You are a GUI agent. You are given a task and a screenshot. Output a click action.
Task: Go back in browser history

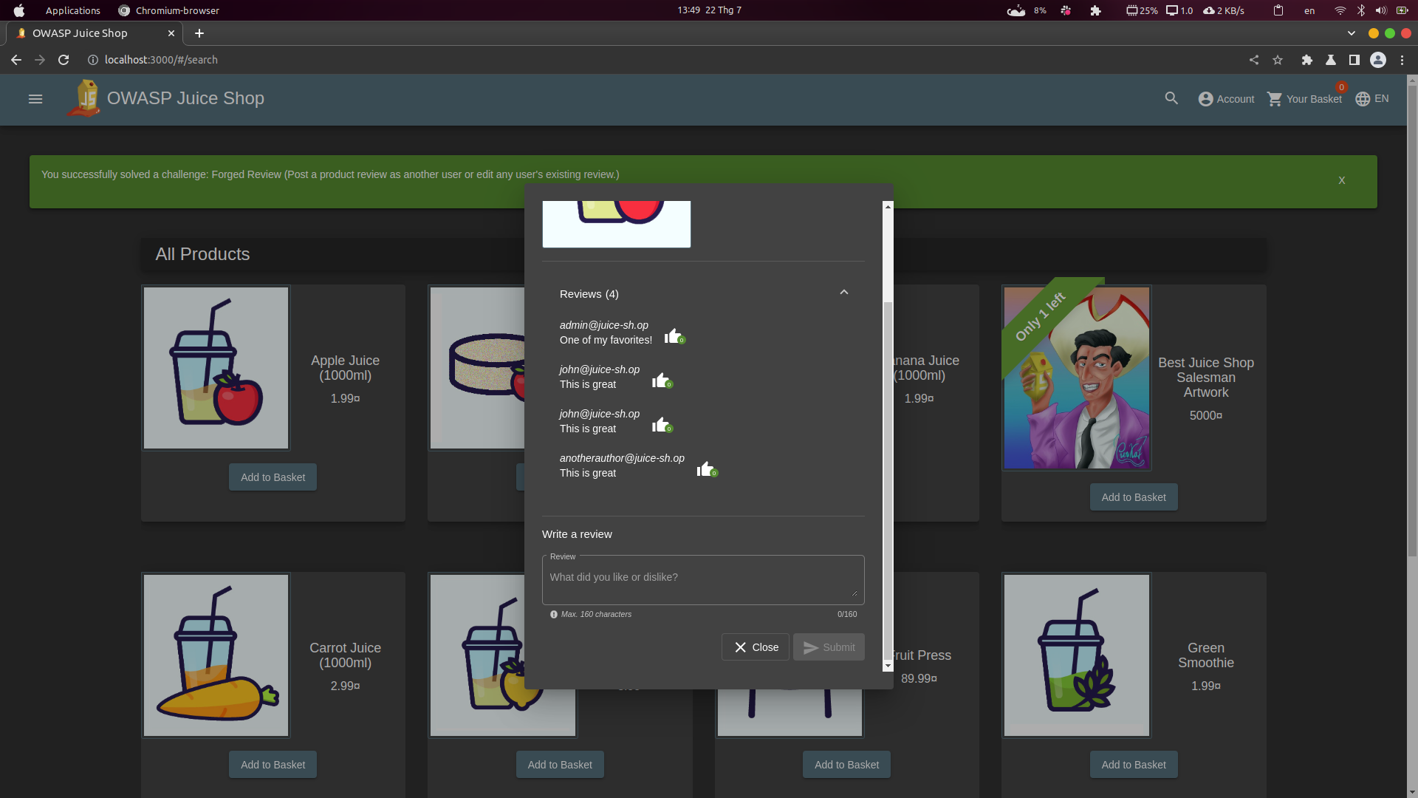(16, 60)
